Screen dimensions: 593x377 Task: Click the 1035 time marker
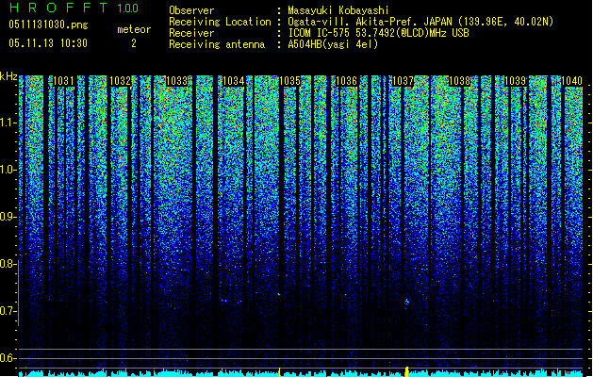tap(289, 81)
